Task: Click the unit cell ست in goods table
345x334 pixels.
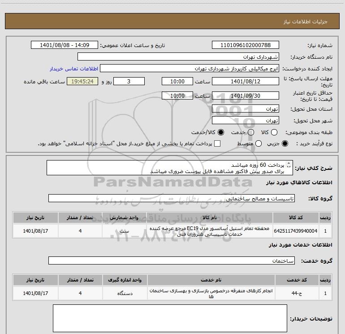Action: coord(124,231)
